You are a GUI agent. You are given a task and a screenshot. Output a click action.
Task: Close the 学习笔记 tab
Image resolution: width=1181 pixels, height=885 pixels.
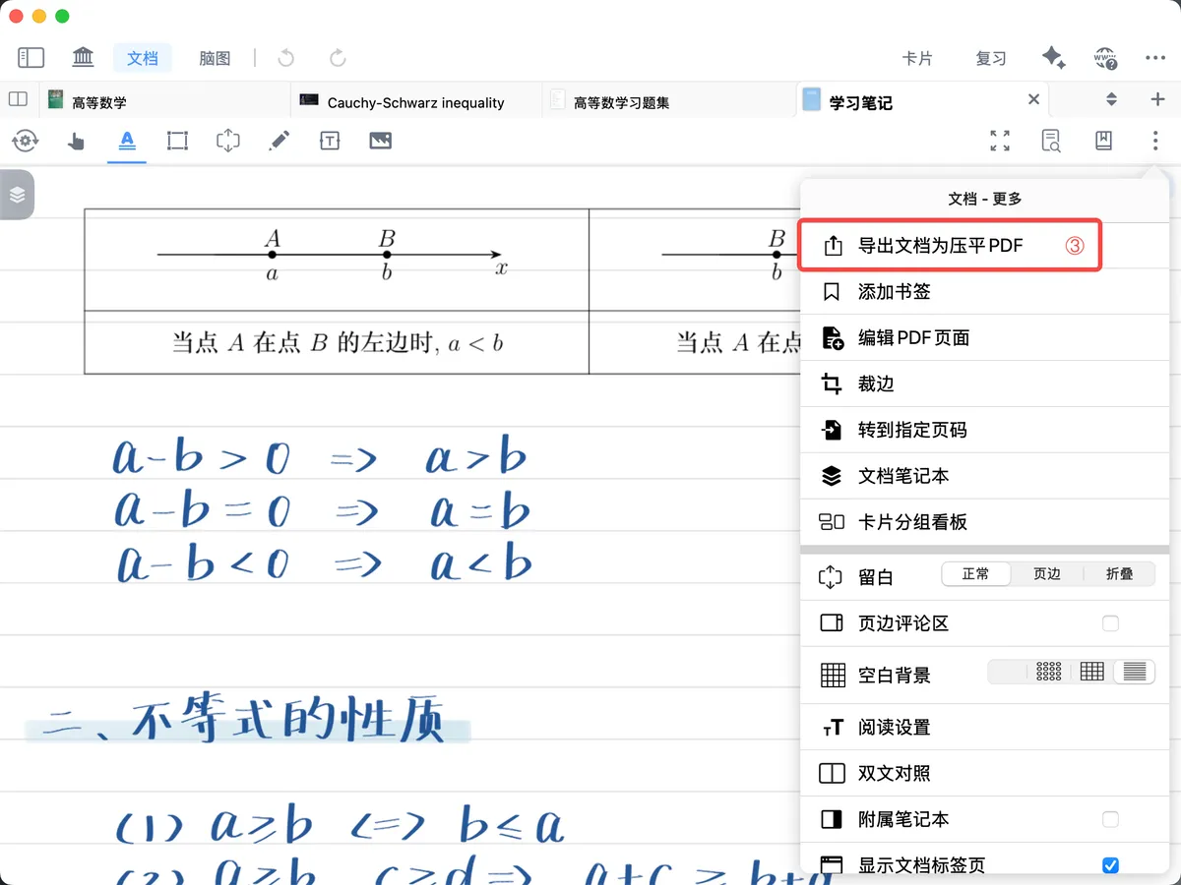[x=1033, y=99]
